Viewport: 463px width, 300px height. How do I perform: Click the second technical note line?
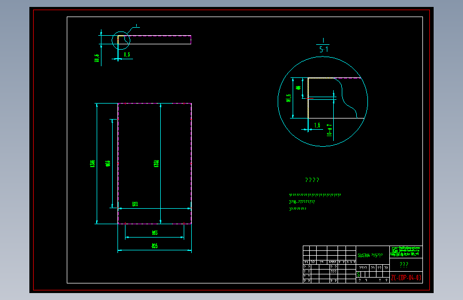[302, 202]
